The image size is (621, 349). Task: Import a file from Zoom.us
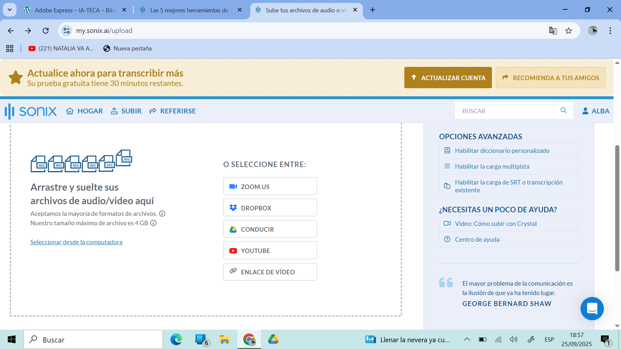pyautogui.click(x=270, y=186)
